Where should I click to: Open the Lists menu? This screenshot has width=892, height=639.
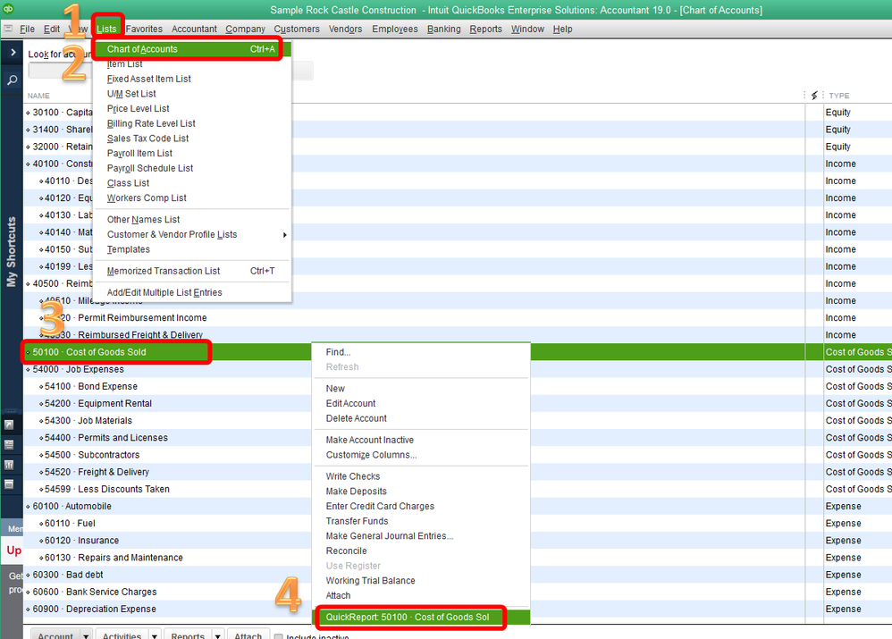(x=106, y=29)
